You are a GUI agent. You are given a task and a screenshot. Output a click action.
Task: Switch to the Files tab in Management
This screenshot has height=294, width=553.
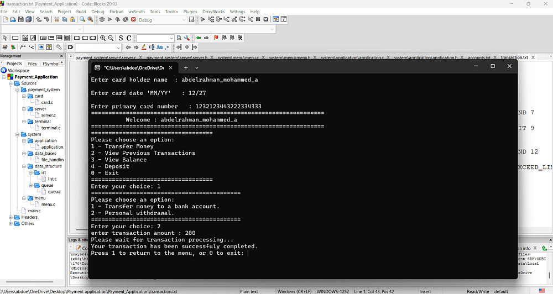pos(32,64)
